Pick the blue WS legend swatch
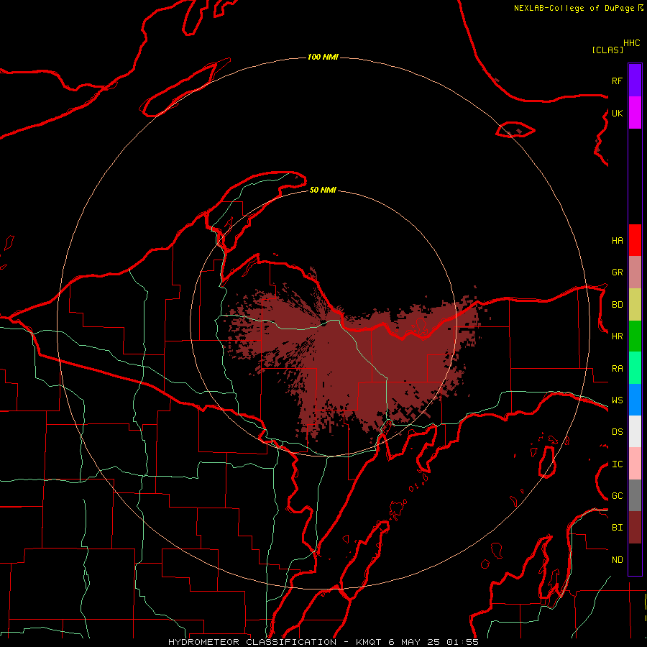 (635, 400)
